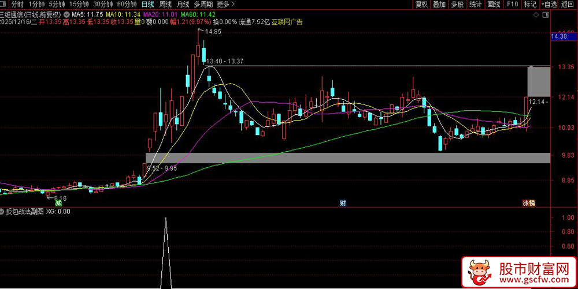Switch to the 30分钟 period tab
The width and height of the screenshot is (578, 289).
(x=103, y=5)
